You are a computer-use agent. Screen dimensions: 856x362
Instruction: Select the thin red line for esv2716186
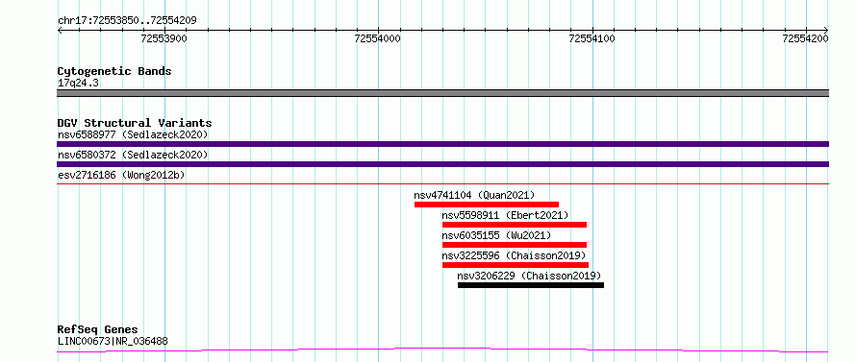442,184
